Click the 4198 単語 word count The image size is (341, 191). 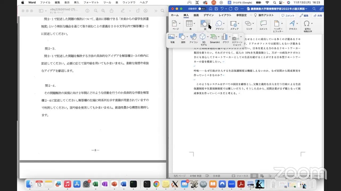point(196,176)
